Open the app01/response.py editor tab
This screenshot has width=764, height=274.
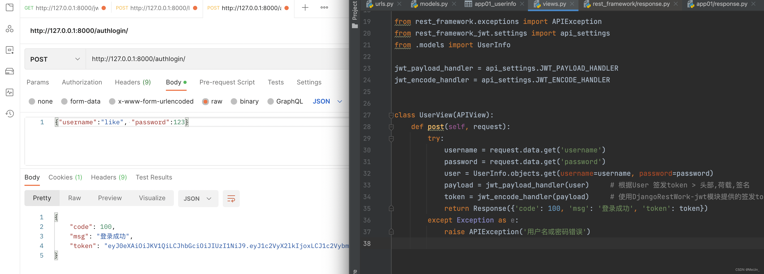coord(721,4)
